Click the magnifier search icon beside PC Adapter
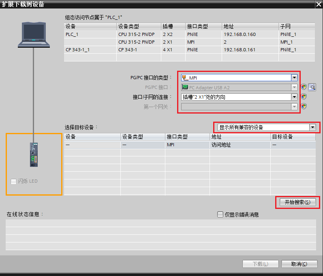 pos(312,87)
